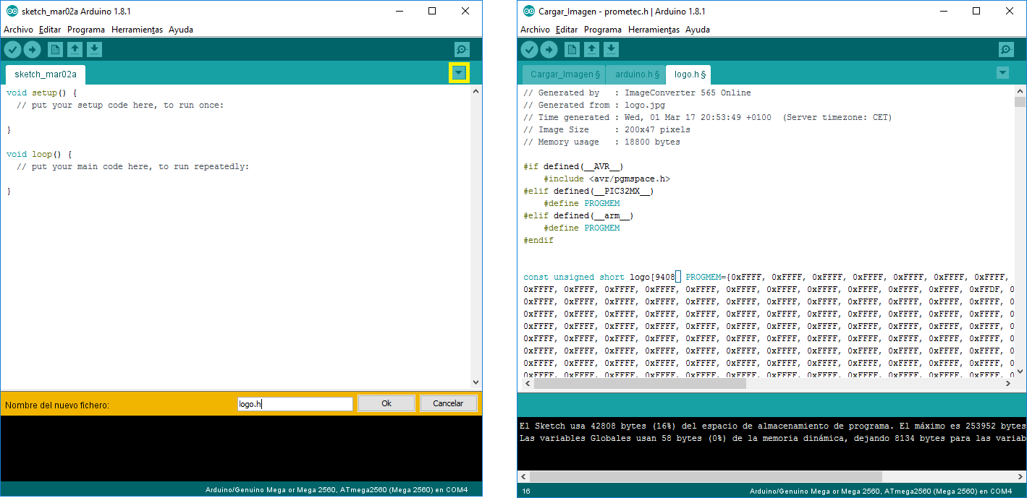Viewport: 1027px width, 498px height.
Task: Click vertical scrollbar thumb in Cargar_Imagen editor
Action: tap(1020, 100)
